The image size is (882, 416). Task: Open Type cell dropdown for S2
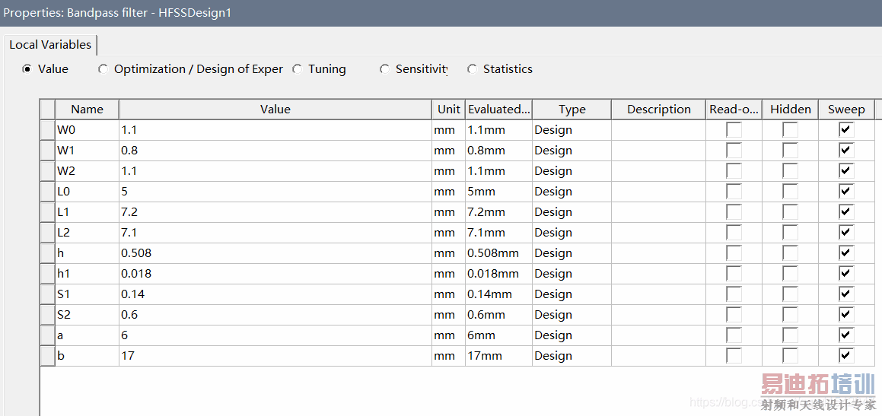[x=571, y=315]
